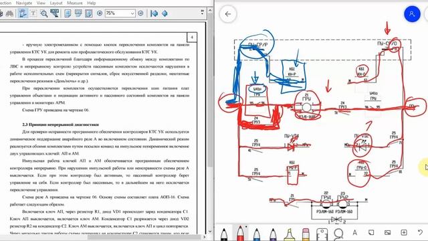Add a text box with A tool
The height and width of the screenshot is (241, 428).
(x=355, y=232)
